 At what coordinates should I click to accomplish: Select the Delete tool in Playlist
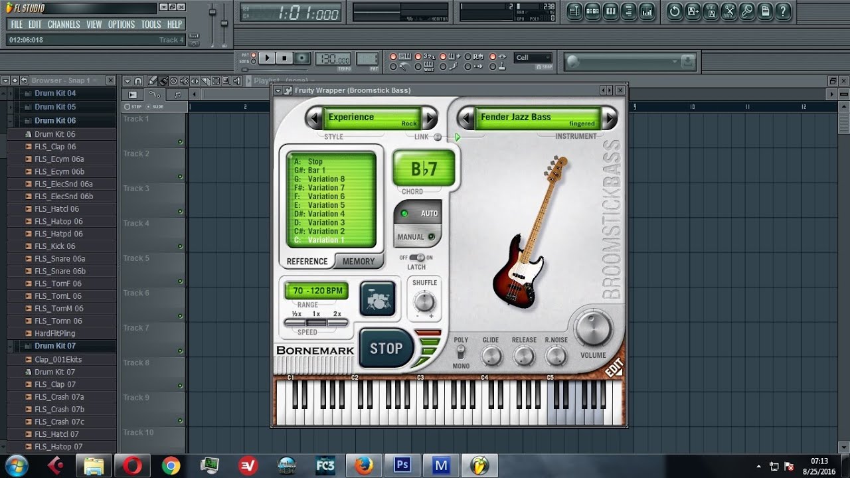point(173,81)
